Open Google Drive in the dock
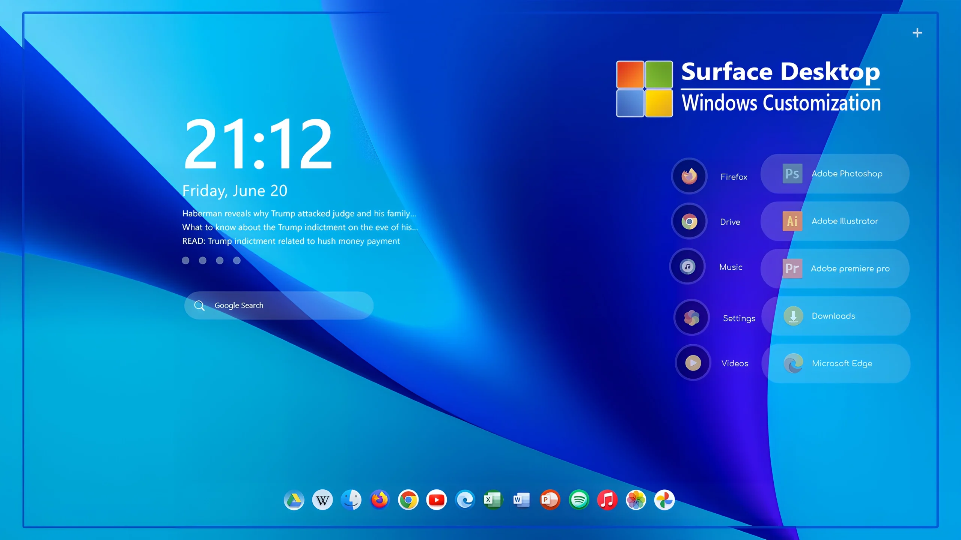The width and height of the screenshot is (961, 540). coord(294,500)
